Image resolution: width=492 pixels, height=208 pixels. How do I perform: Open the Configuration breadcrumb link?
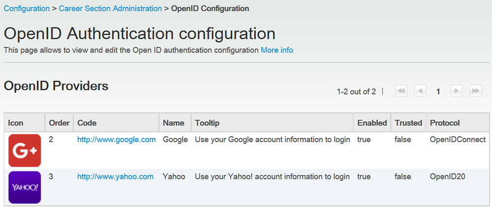[27, 8]
